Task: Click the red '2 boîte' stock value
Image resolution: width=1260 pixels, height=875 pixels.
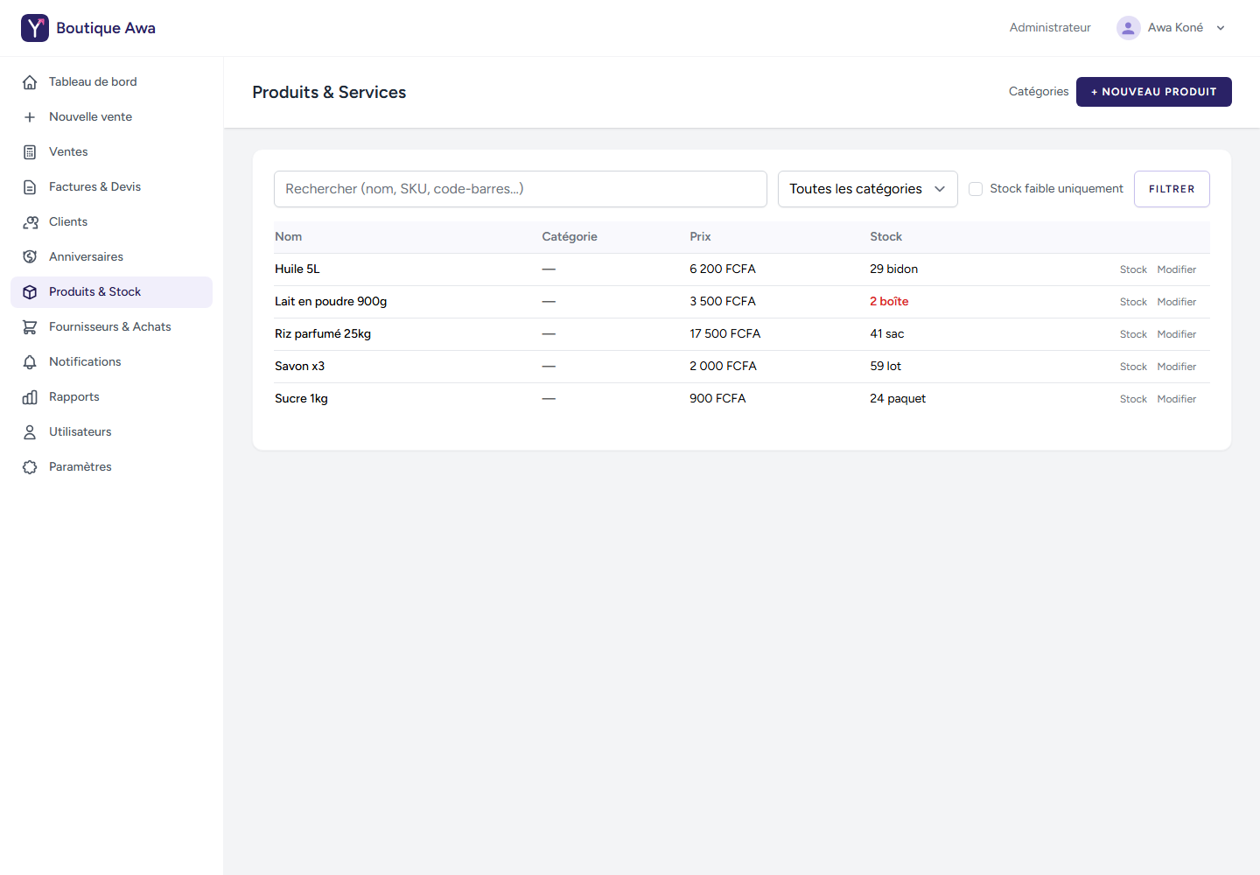Action: 889,302
